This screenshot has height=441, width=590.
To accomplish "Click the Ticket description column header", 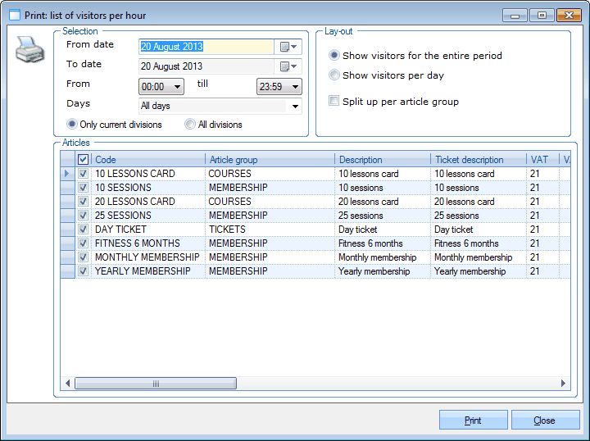I will [x=478, y=160].
